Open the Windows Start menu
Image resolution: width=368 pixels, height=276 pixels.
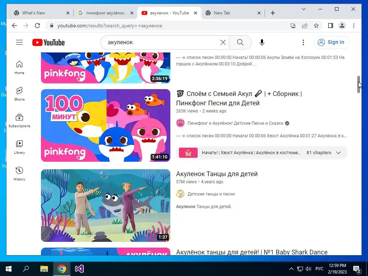9,269
